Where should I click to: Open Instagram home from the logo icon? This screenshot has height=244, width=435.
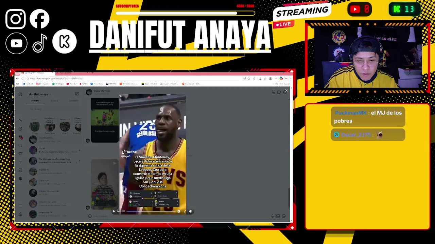(20, 94)
